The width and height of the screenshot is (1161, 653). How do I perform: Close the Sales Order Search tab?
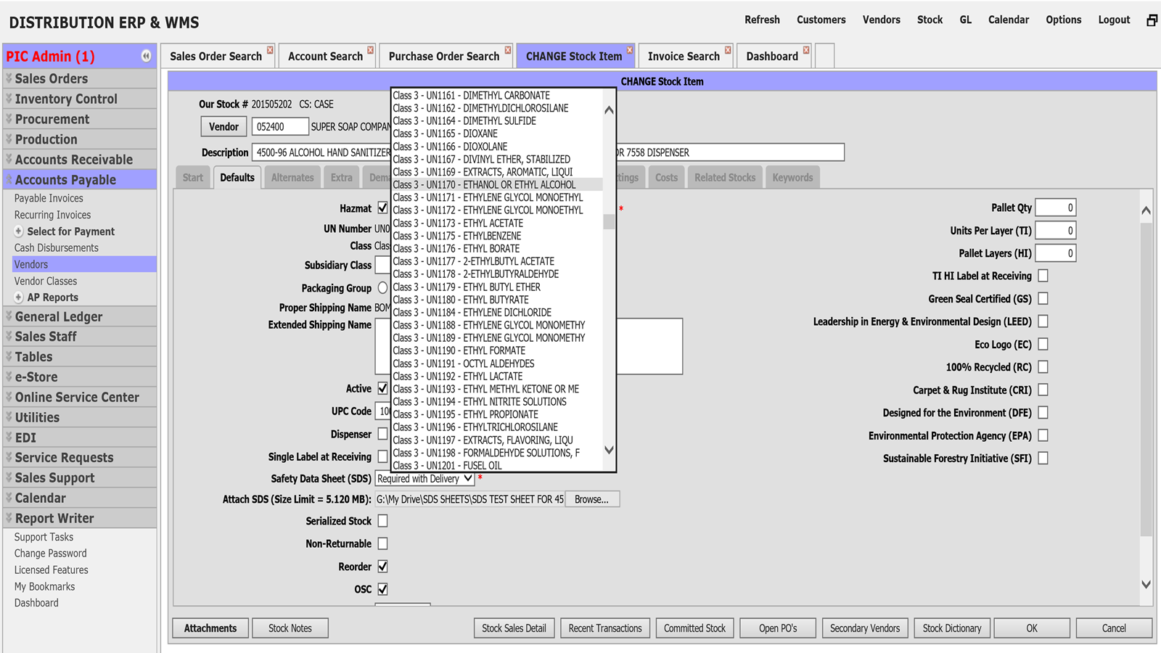(x=270, y=50)
